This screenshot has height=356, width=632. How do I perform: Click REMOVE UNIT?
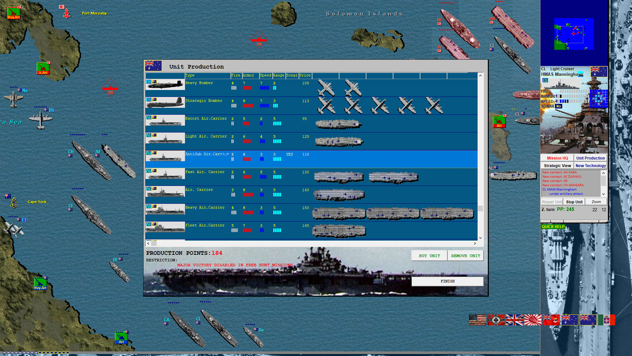coord(465,255)
